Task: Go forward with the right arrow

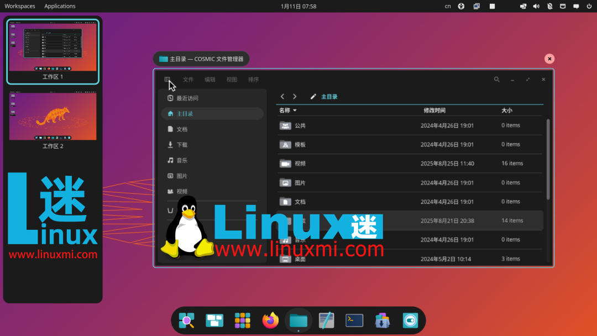Action: tap(295, 97)
